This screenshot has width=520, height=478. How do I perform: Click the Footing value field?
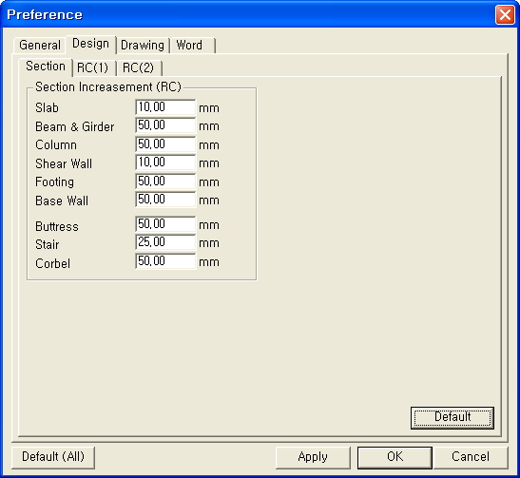[x=165, y=182]
